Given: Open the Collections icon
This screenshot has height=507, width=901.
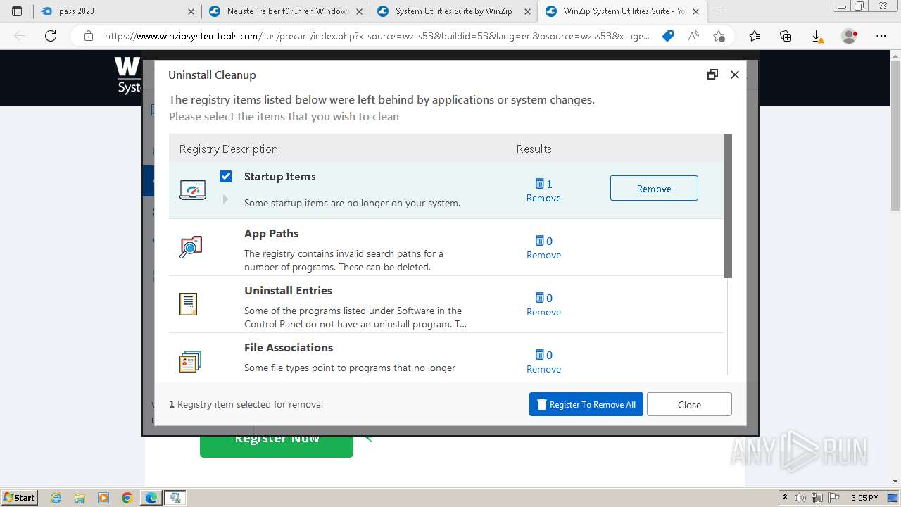Looking at the screenshot, I should [786, 36].
